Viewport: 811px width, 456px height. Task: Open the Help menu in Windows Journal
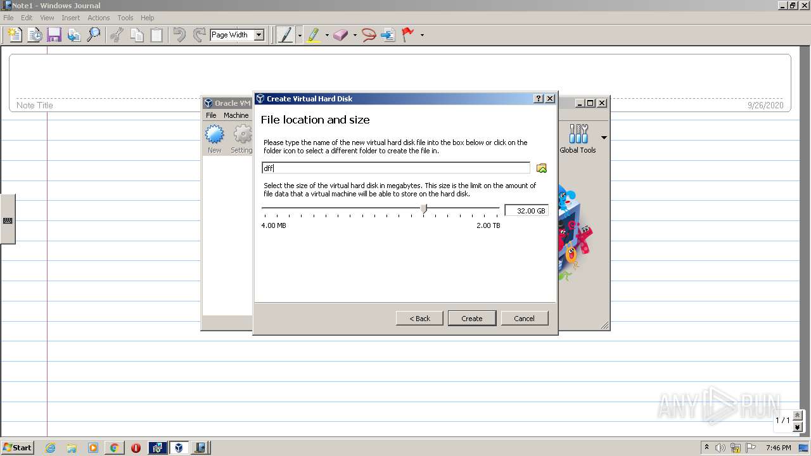147,18
